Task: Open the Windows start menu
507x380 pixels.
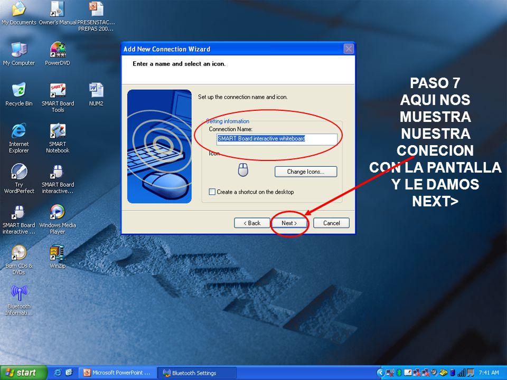Action: click(x=24, y=373)
